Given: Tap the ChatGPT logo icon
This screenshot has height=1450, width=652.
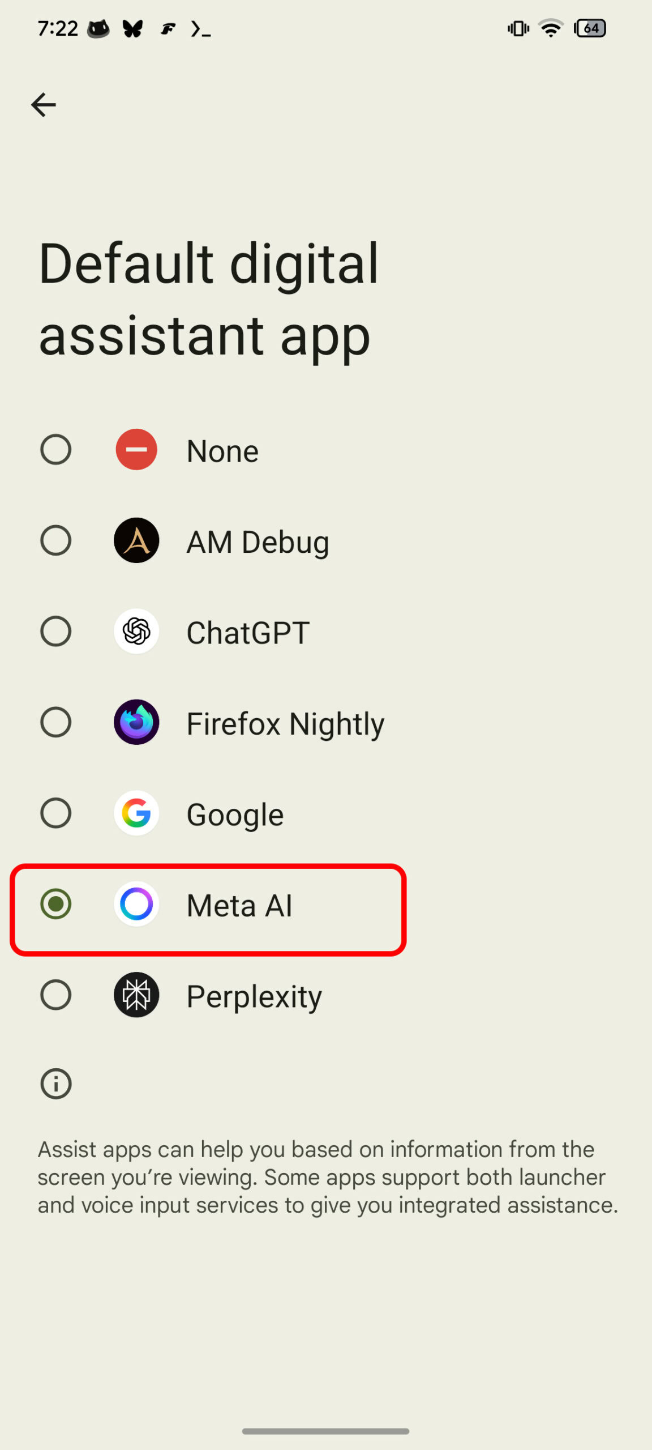Looking at the screenshot, I should coord(136,631).
